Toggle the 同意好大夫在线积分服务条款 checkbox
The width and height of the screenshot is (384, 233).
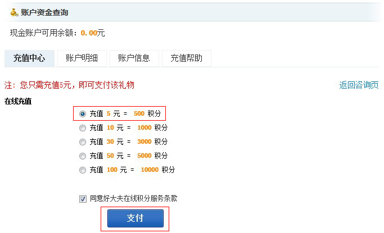click(x=83, y=199)
